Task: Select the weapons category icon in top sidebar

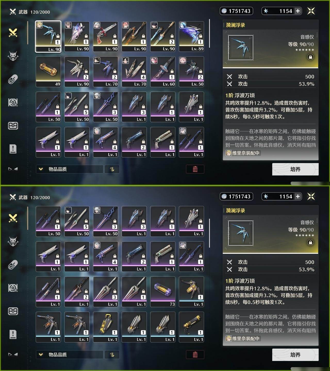Action: point(13,33)
